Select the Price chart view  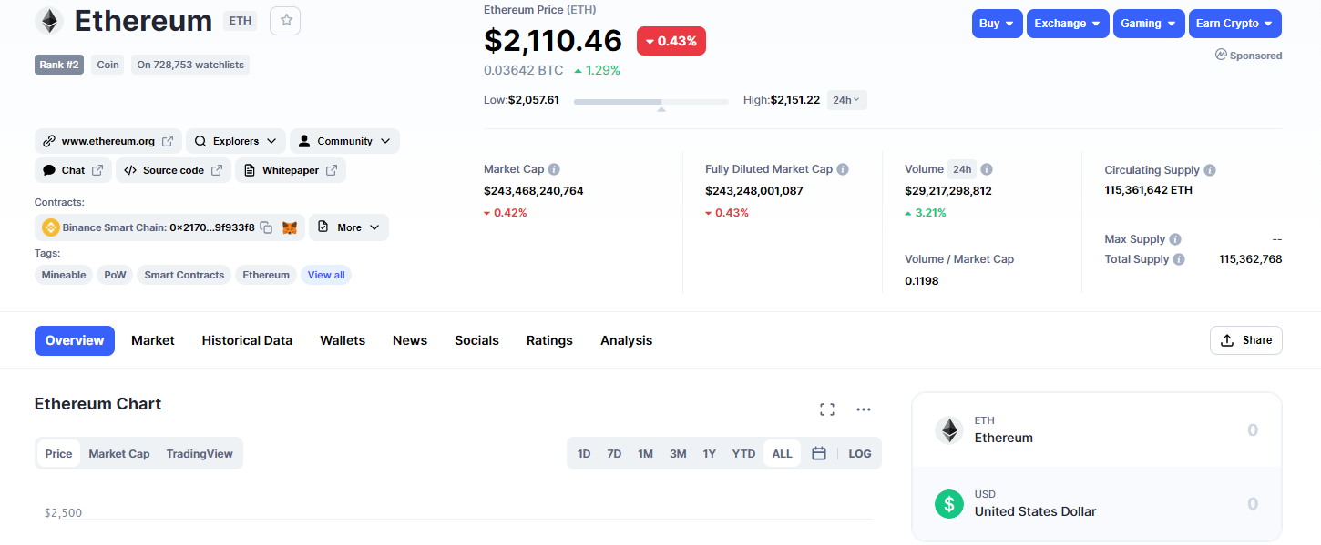(x=58, y=453)
